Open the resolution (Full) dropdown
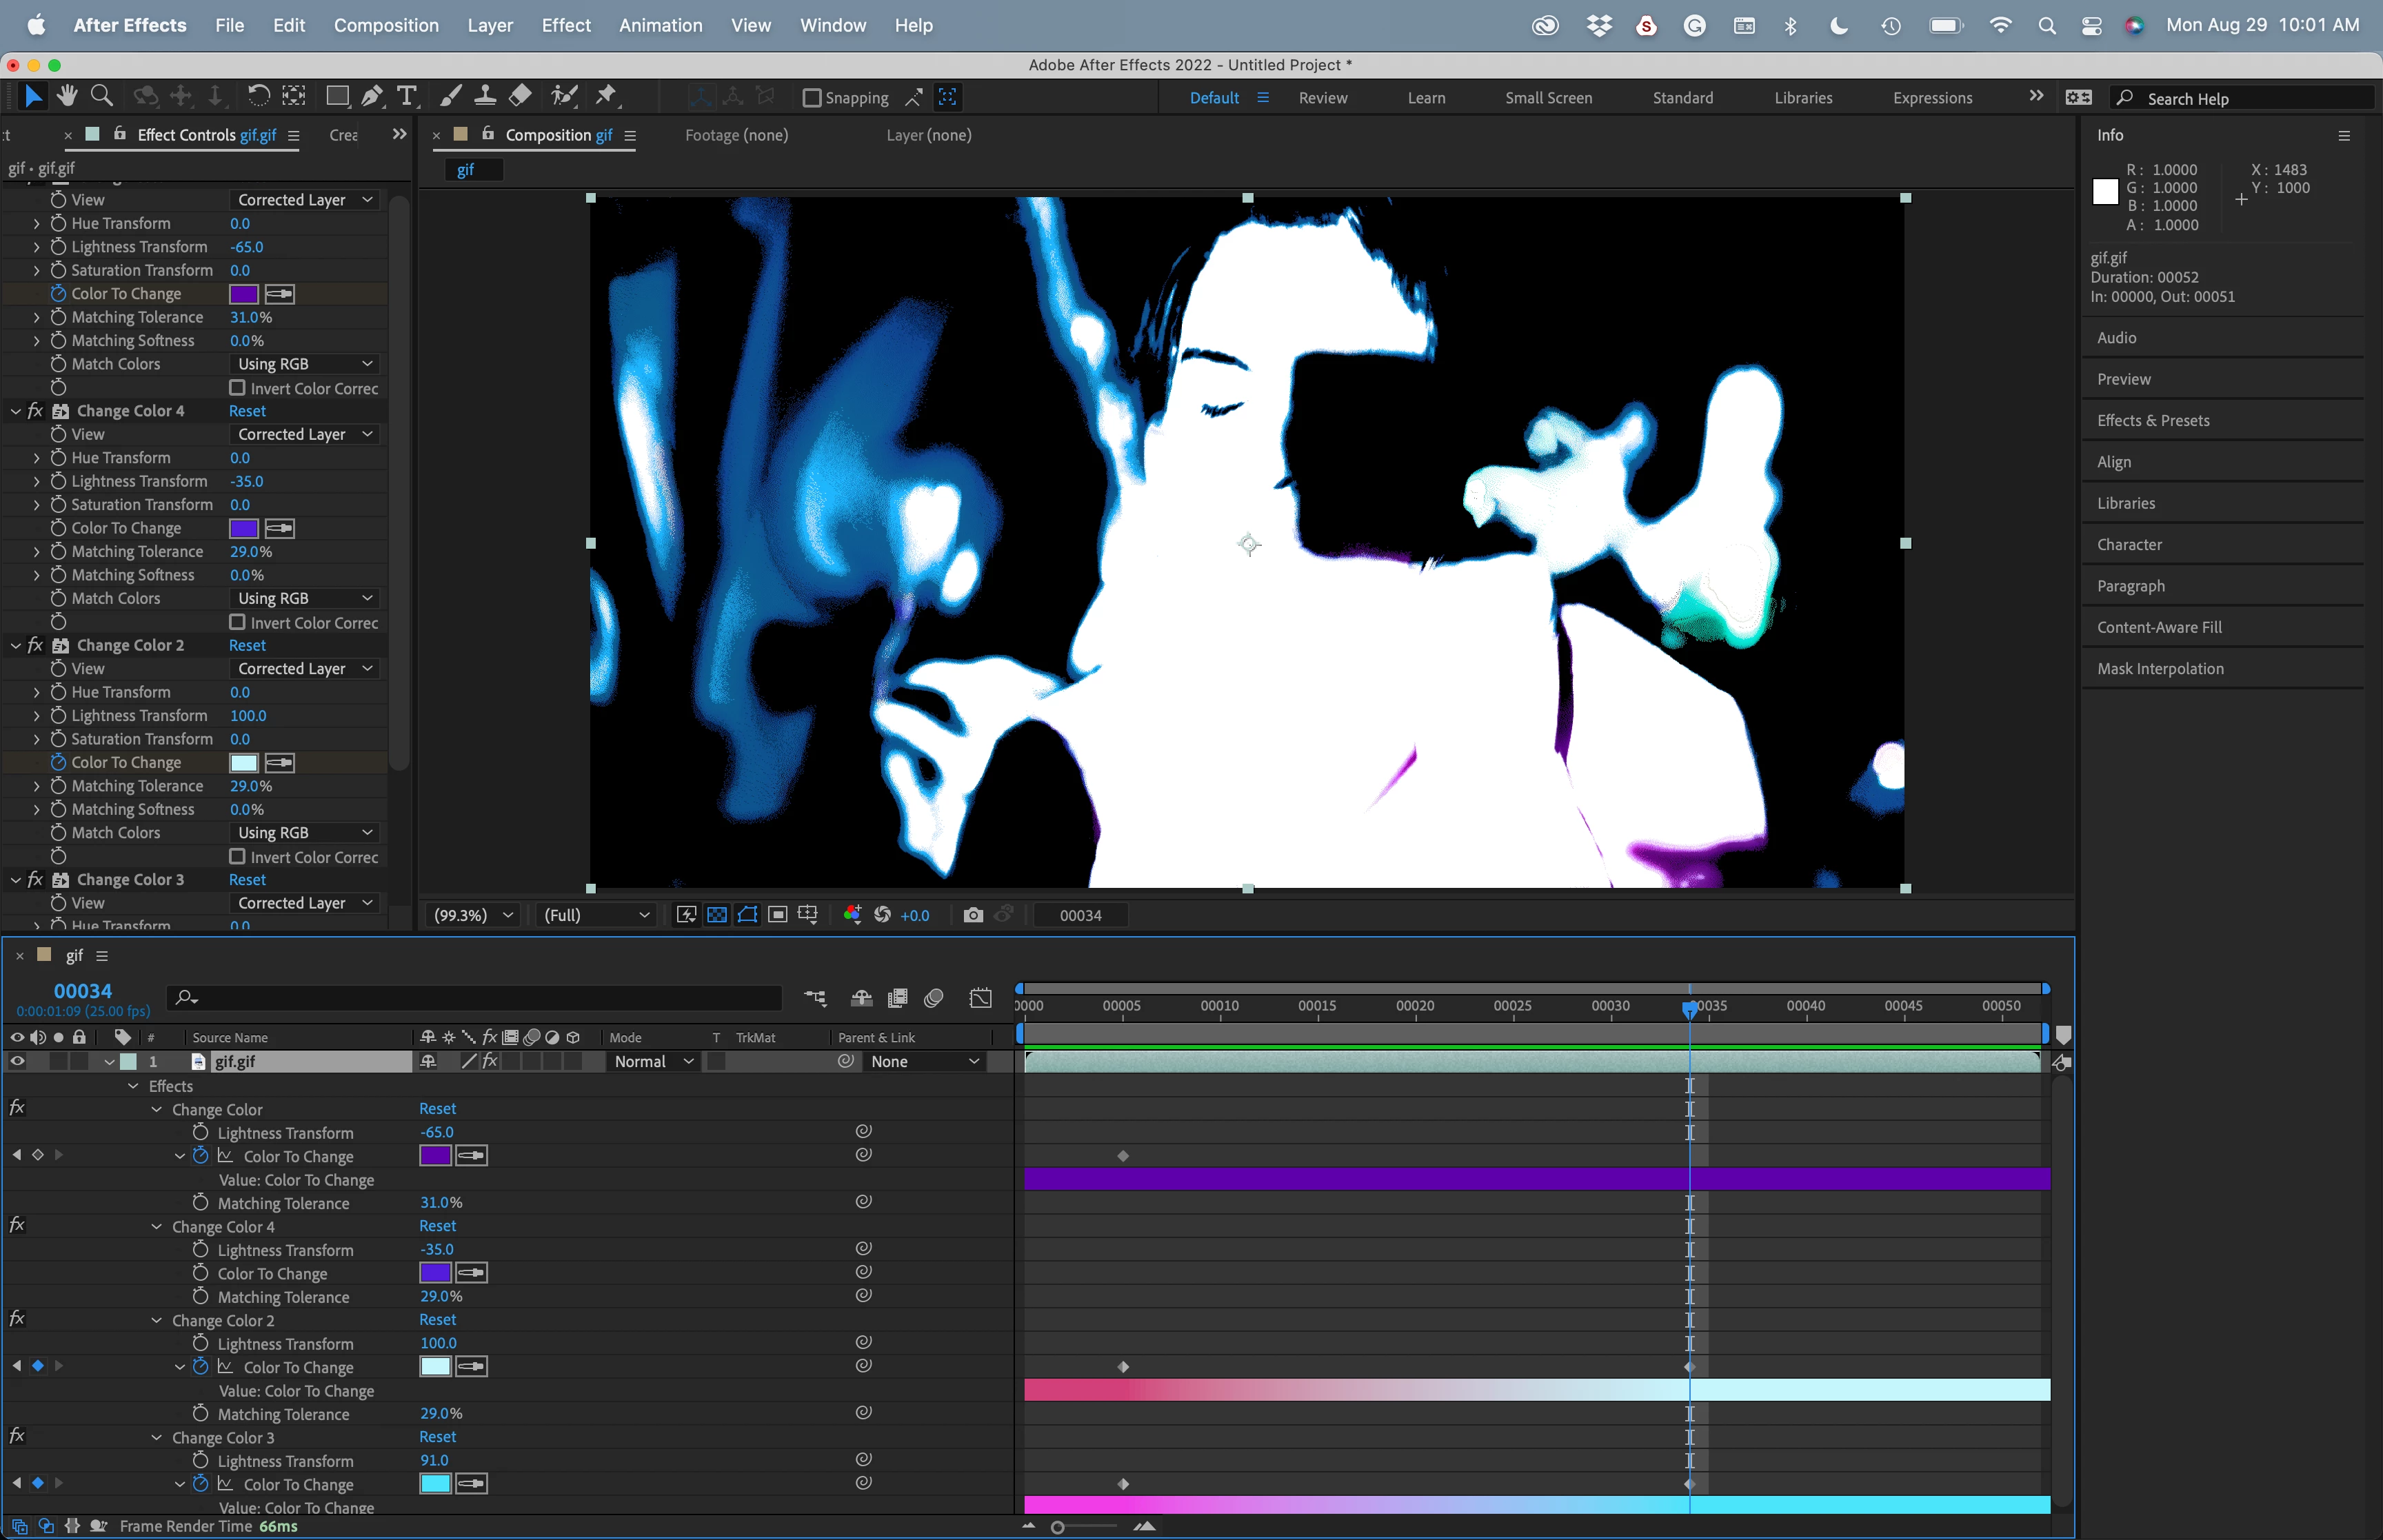Screen dimensions: 2383x1540 (596, 915)
